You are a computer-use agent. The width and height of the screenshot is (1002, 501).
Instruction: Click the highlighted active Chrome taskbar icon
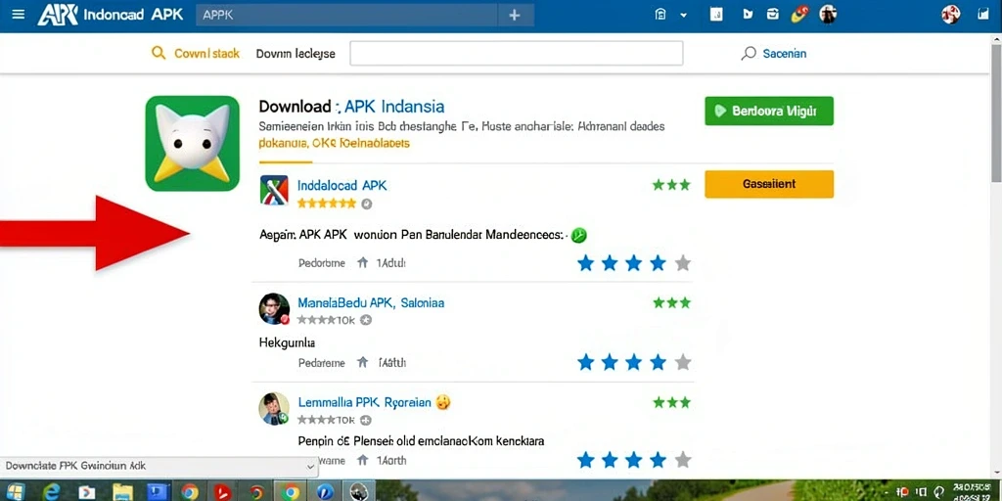pos(290,491)
